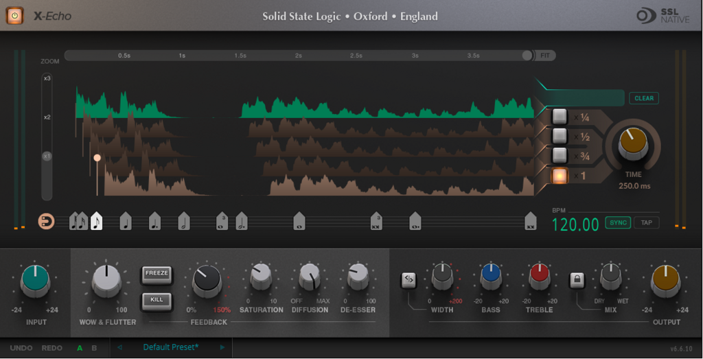
Task: Select the sixteenth note marker
Action: click(x=81, y=221)
